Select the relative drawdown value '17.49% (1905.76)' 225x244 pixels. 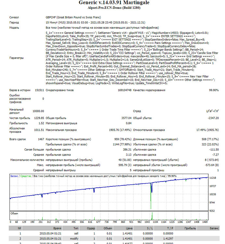[207, 130]
